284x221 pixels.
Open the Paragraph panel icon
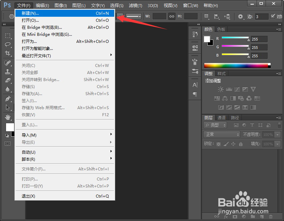195,94
